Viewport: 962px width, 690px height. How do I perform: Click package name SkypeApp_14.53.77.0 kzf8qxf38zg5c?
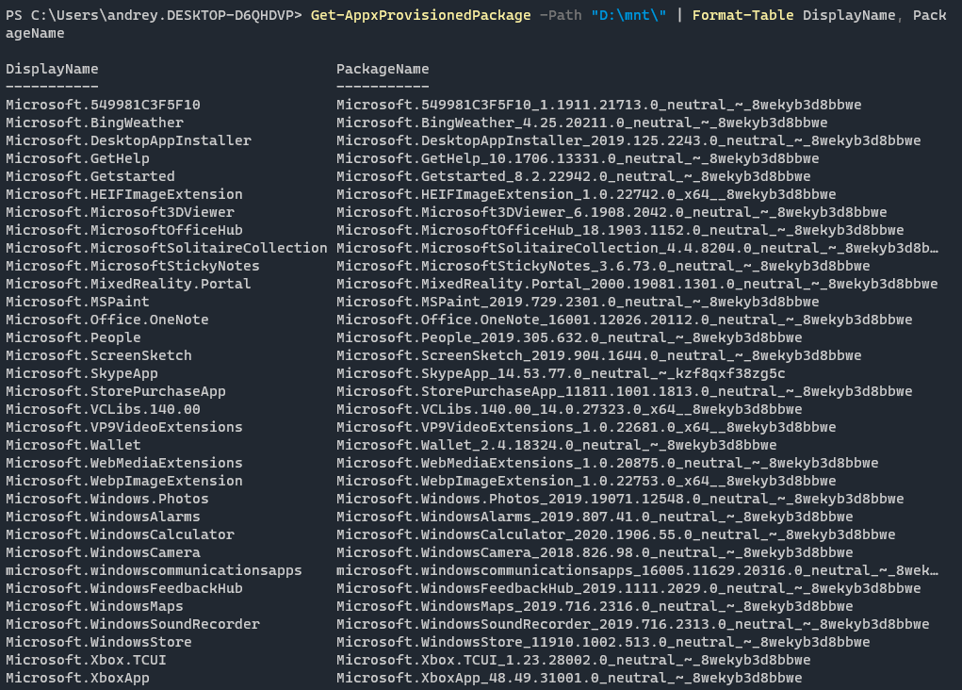point(561,373)
